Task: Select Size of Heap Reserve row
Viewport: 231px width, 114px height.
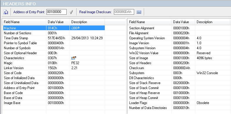Action: (x=179, y=93)
